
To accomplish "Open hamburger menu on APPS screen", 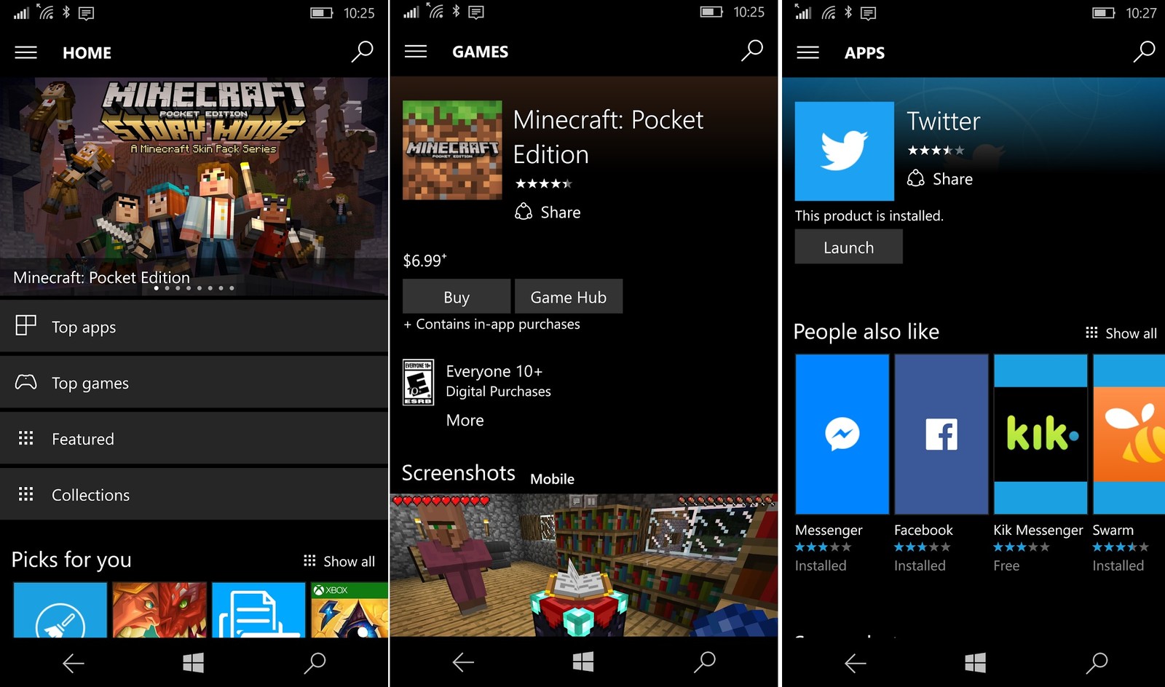I will pos(807,52).
